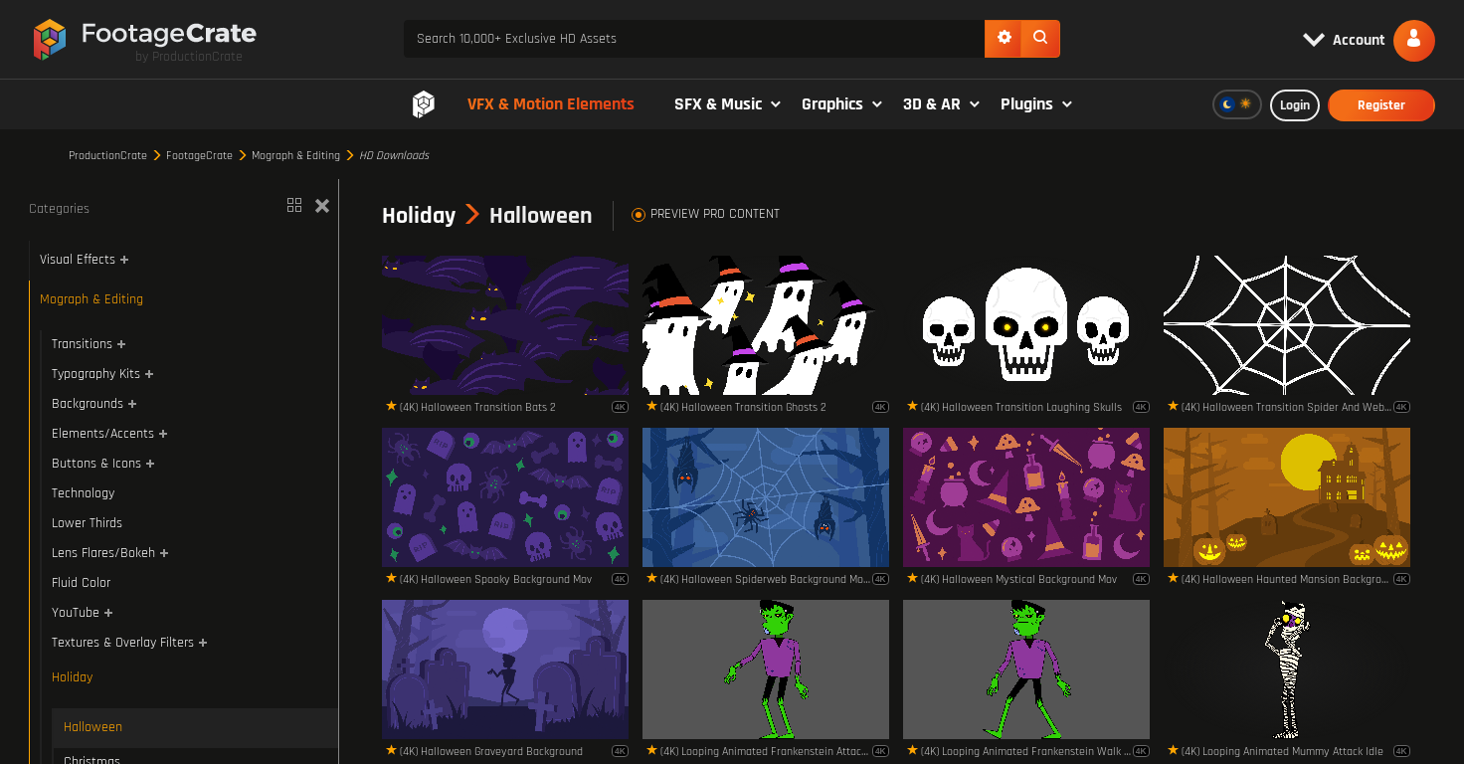The height and width of the screenshot is (764, 1464).
Task: Click Holiday in the page heading
Action: point(419,215)
